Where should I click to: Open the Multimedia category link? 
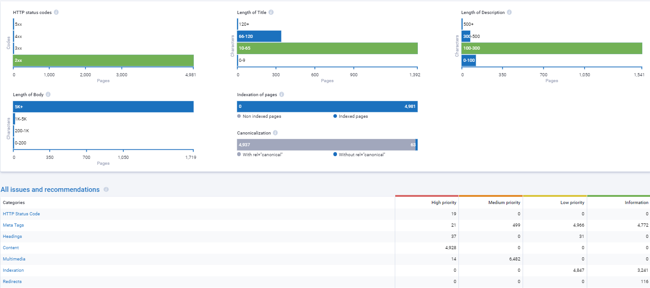(14, 259)
